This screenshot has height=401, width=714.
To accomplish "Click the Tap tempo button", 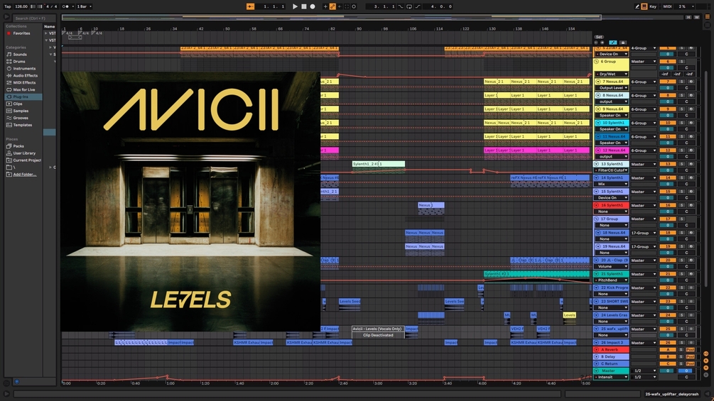I will pos(8,6).
